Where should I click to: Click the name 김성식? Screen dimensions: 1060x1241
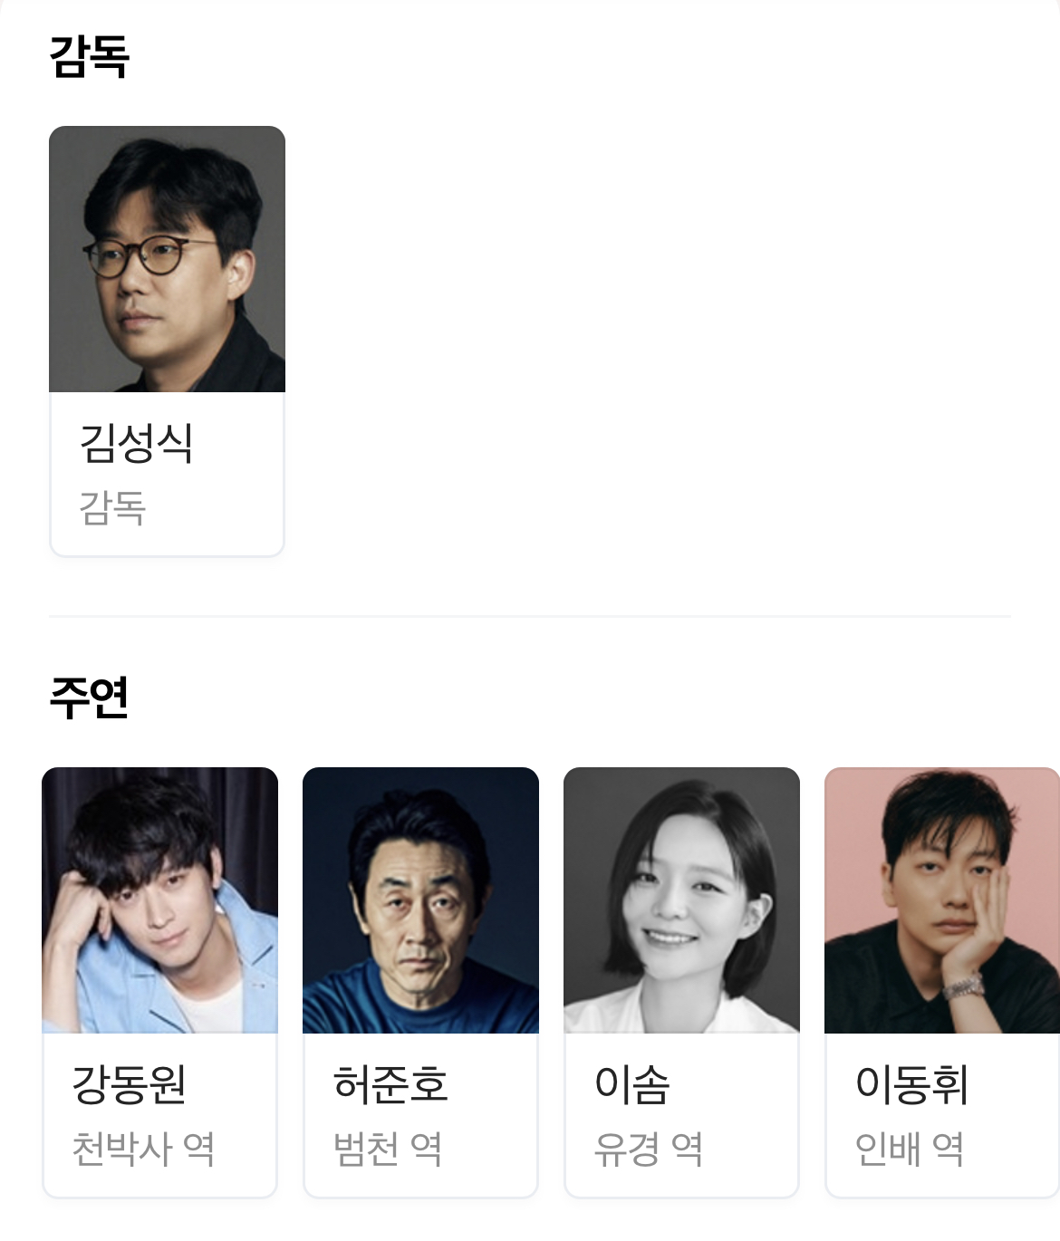[137, 444]
